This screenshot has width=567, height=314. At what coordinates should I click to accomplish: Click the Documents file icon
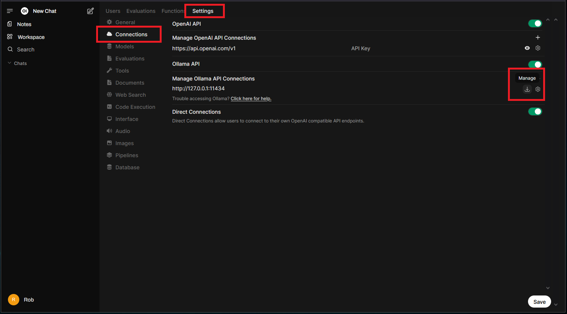(109, 82)
